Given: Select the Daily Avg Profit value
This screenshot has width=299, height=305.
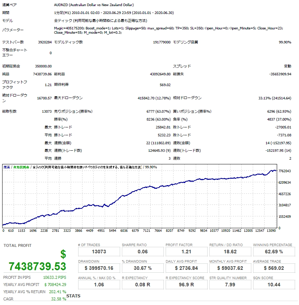Looking at the screenshot, I should (x=186, y=268).
